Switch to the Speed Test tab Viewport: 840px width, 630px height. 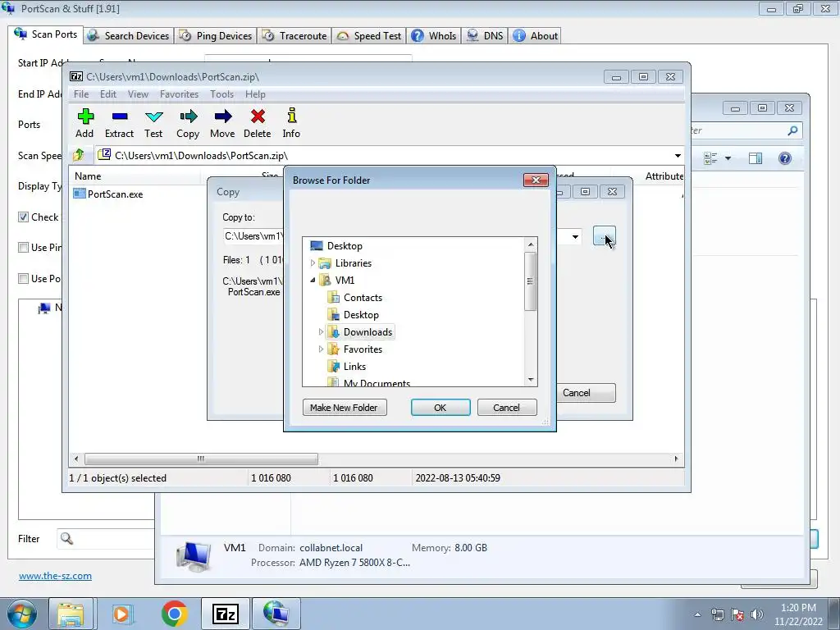click(370, 36)
